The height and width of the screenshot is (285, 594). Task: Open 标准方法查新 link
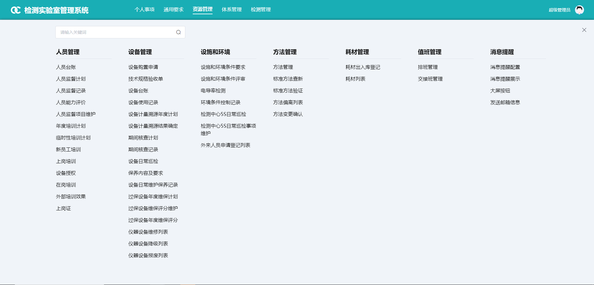click(288, 79)
